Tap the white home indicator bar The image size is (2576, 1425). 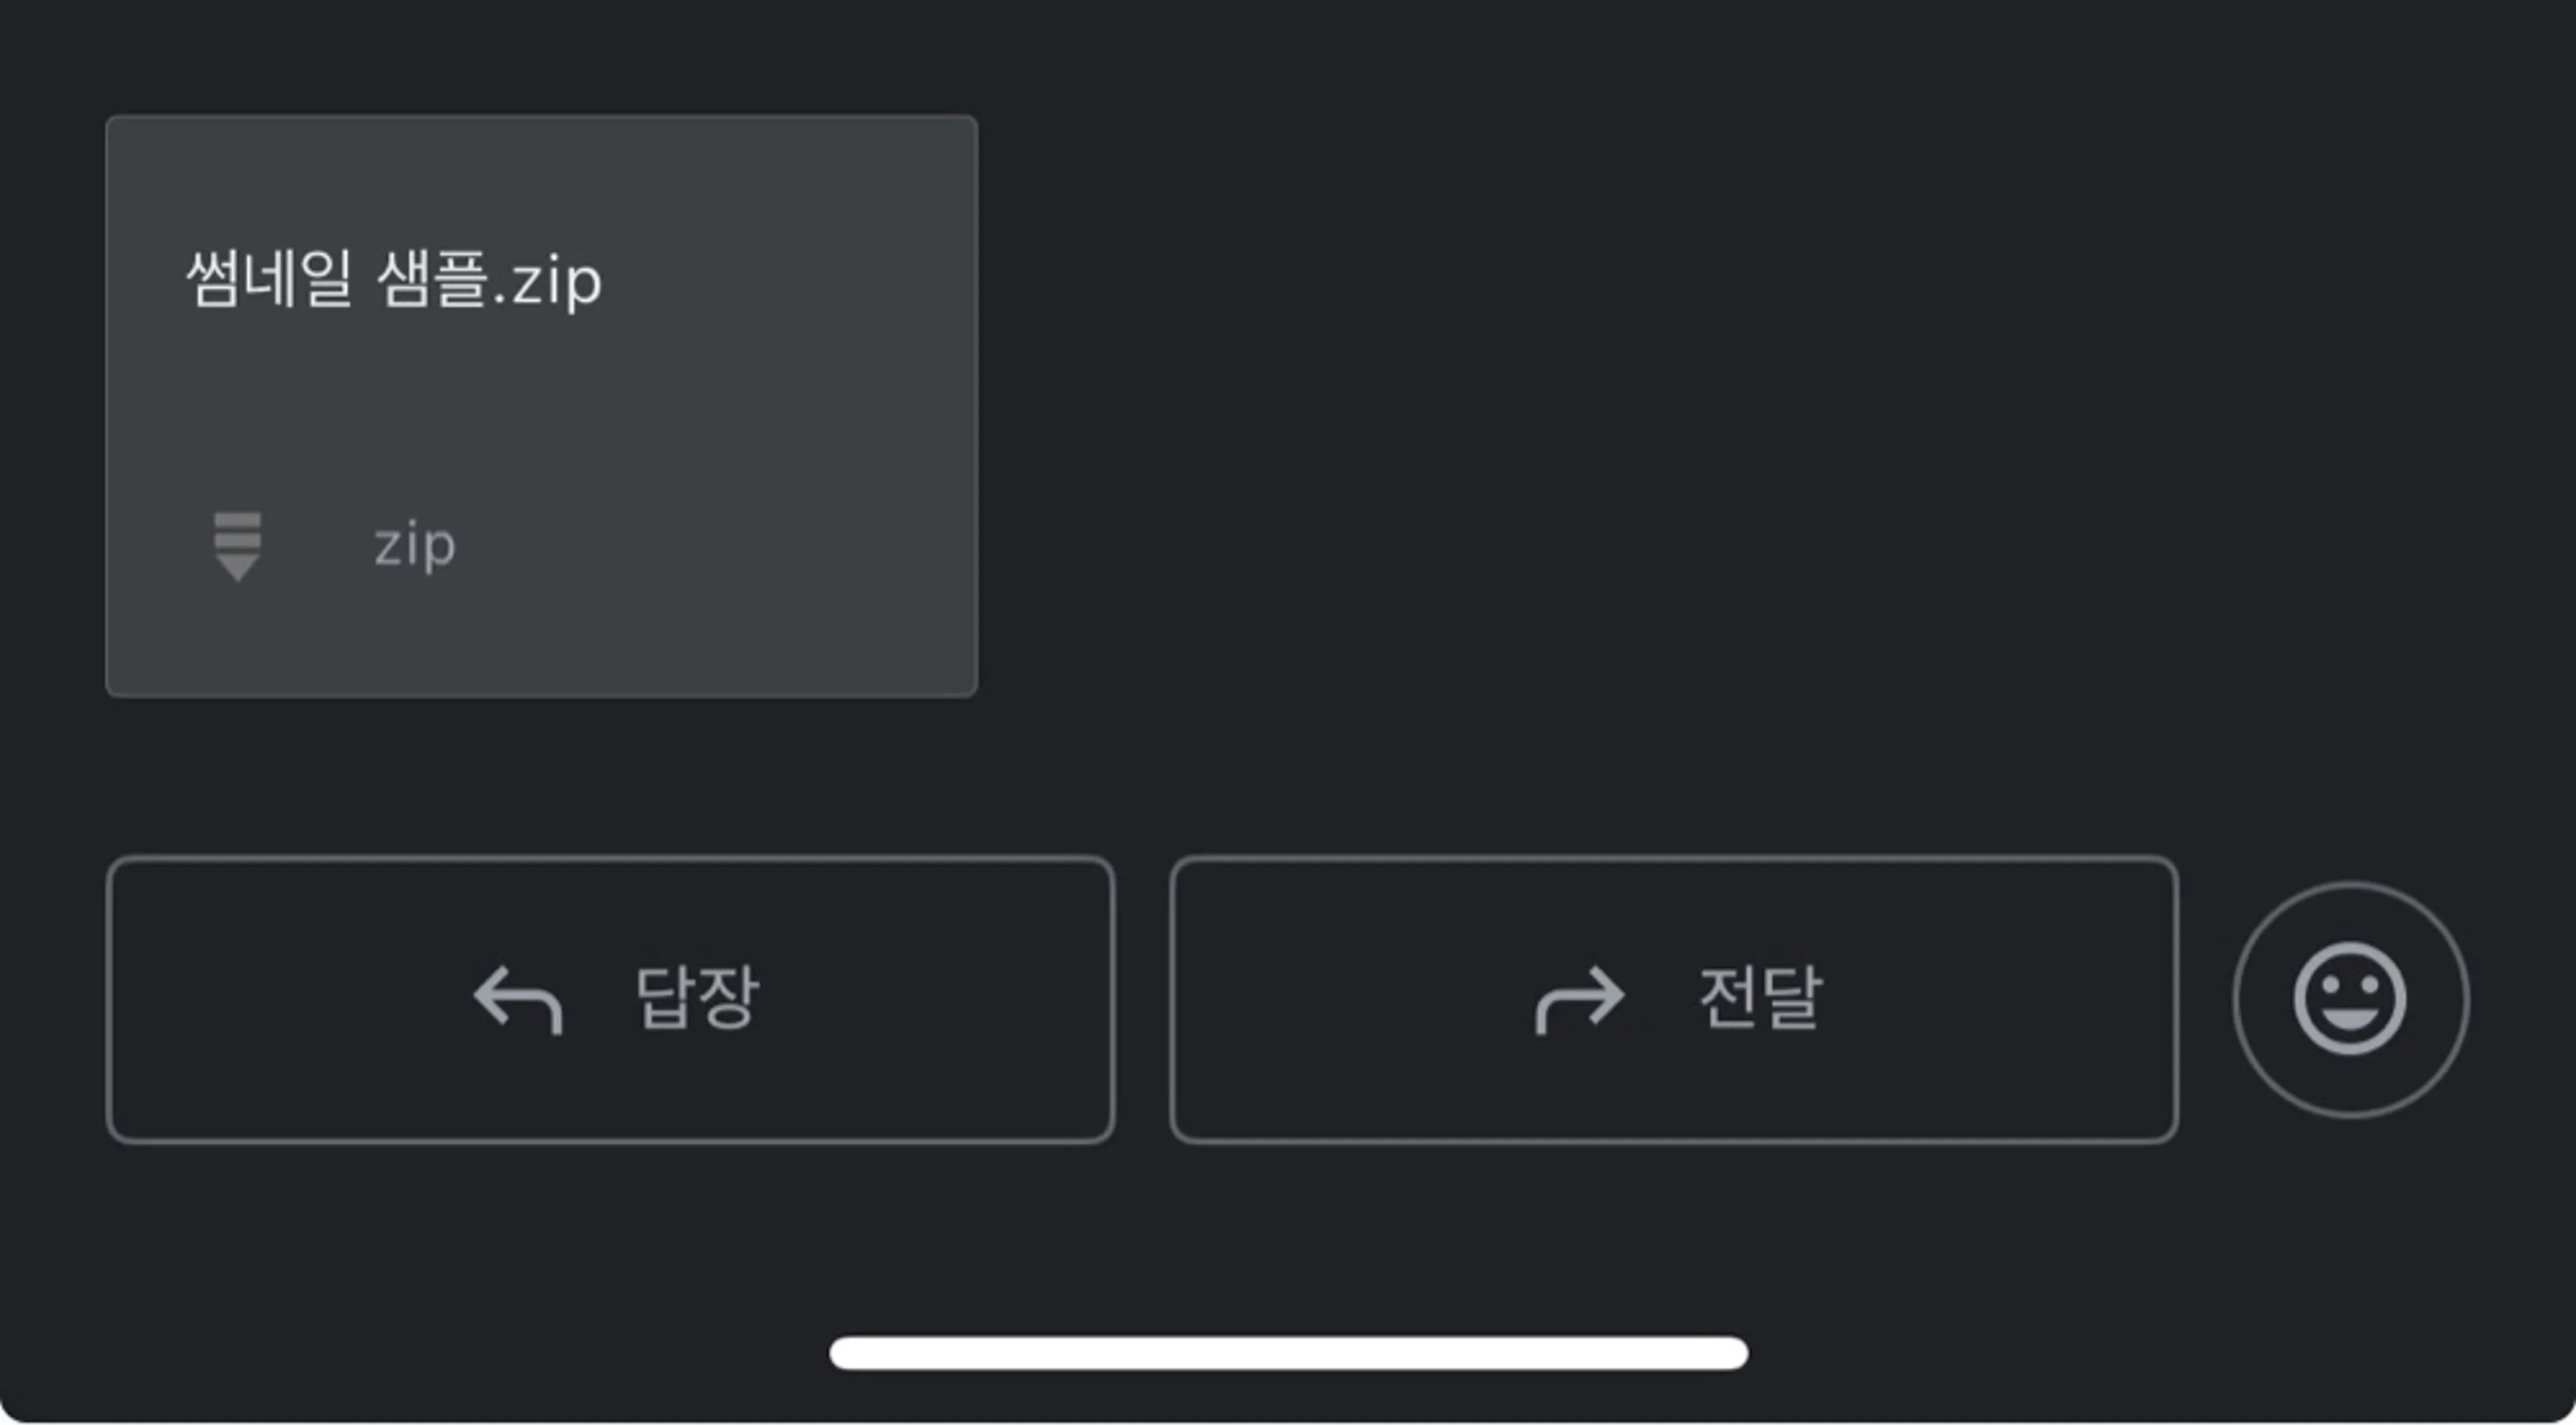click(x=1288, y=1353)
